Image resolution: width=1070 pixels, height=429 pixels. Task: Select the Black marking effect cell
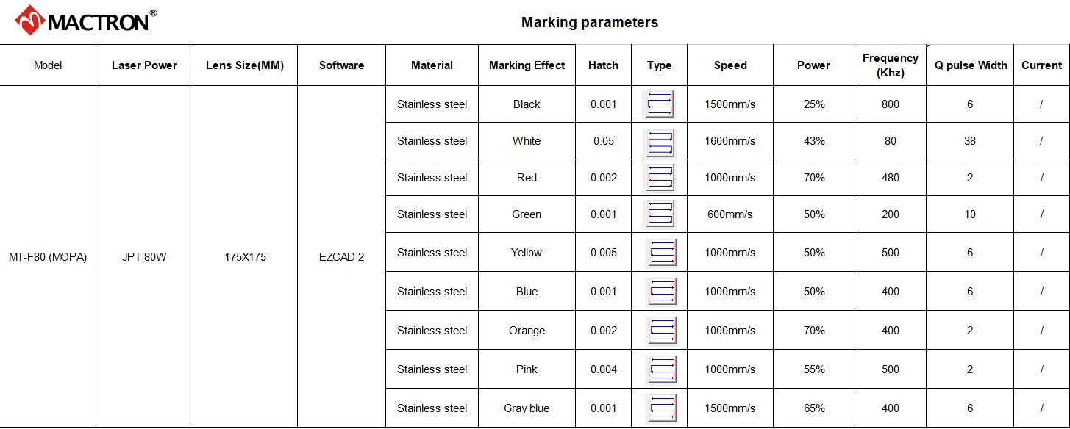[x=527, y=104]
